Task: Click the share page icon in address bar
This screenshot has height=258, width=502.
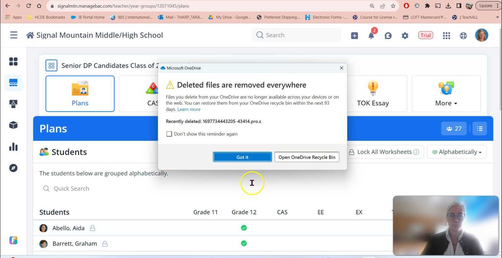Action: click(x=383, y=6)
